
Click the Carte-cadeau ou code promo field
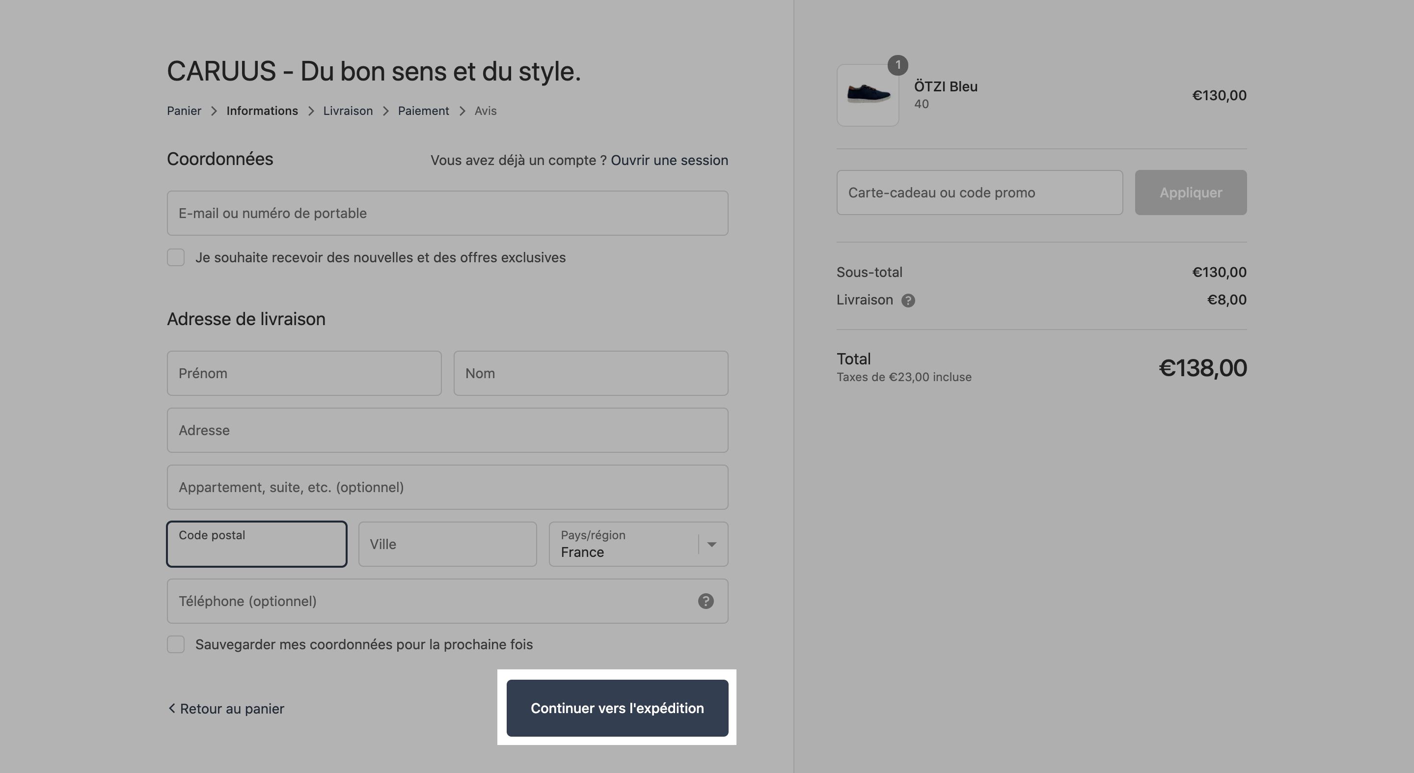tap(979, 193)
